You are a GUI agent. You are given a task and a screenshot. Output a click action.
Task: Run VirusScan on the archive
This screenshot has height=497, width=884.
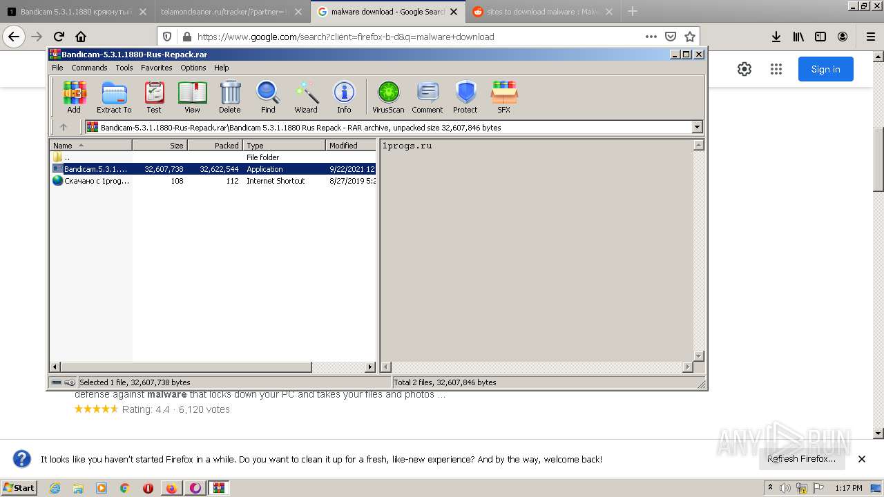click(388, 97)
